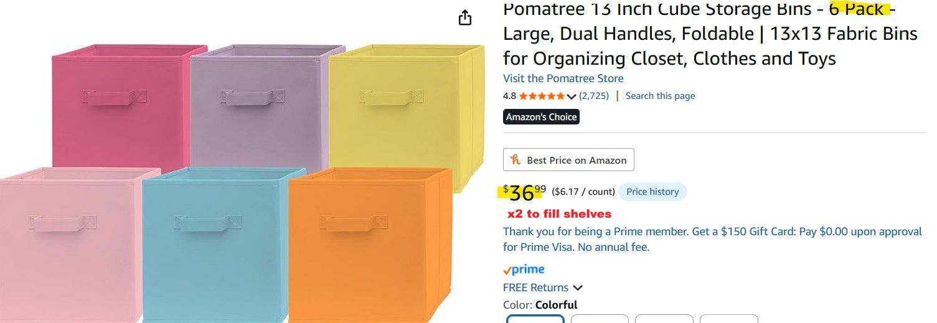The width and height of the screenshot is (937, 323).
Task: Click the Amazon's Choice badge
Action: pos(541,117)
